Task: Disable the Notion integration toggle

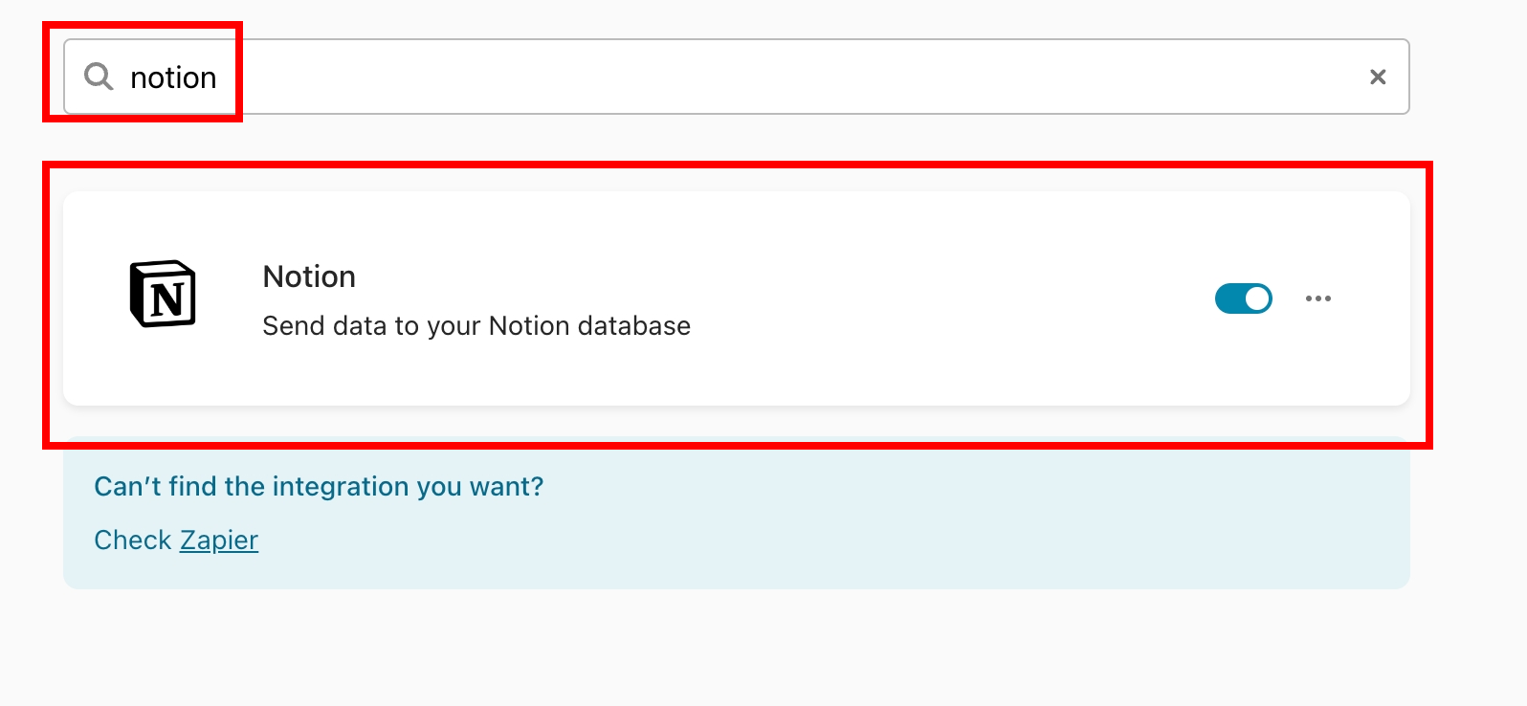Action: 1243,298
